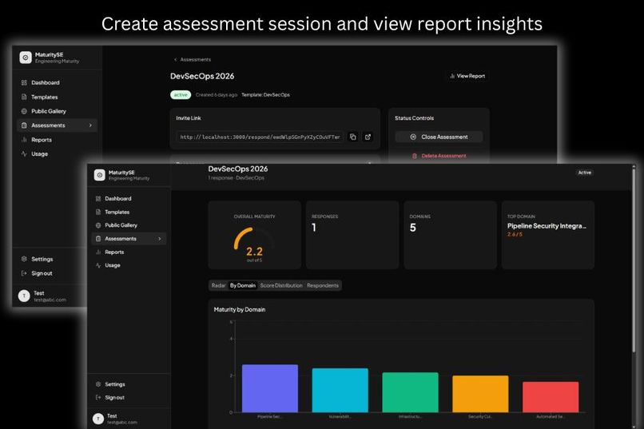The image size is (644, 429).
Task: Click Settings gear icon in back window
Action: click(x=24, y=259)
